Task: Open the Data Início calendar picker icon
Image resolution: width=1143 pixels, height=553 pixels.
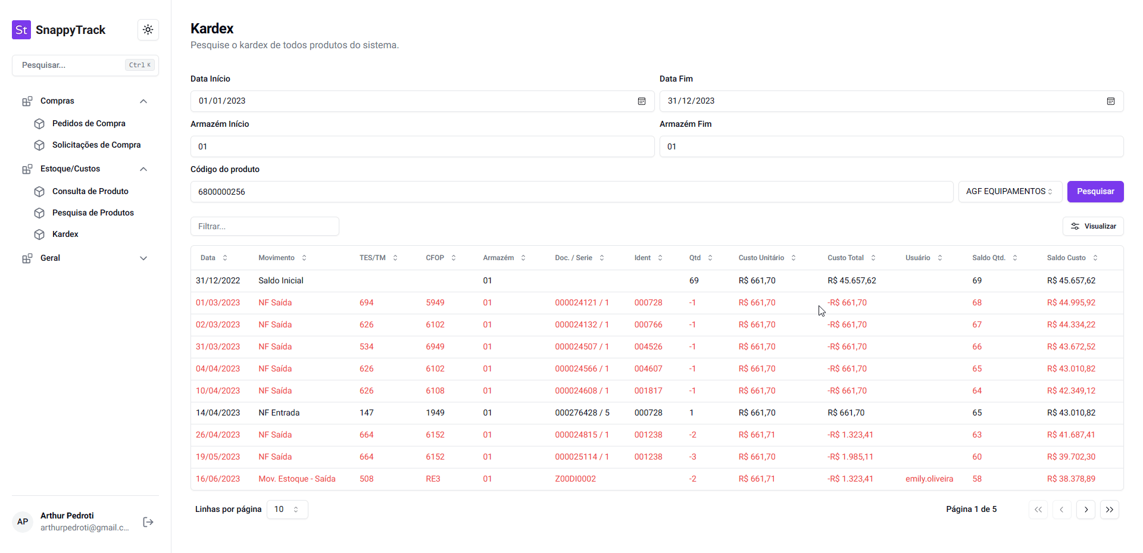Action: tap(642, 101)
